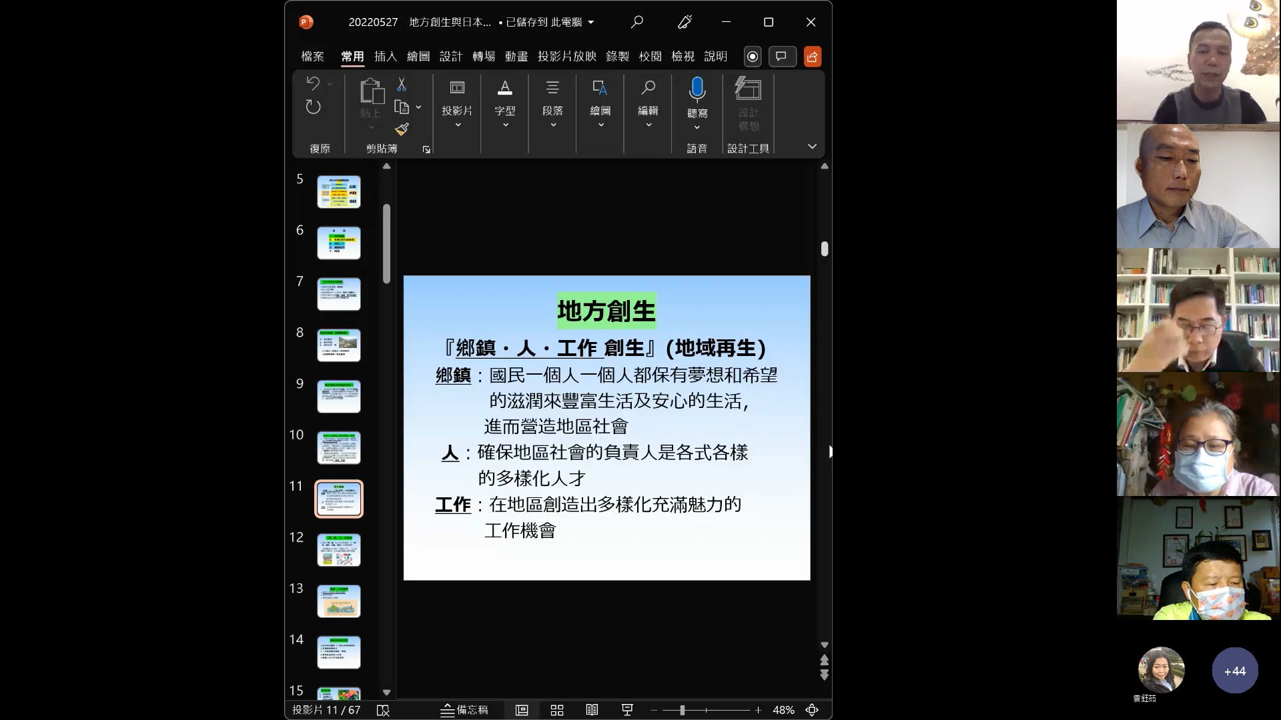The image size is (1281, 720).
Task: Open the 投影片放映 ribbon tab
Action: pos(566,57)
